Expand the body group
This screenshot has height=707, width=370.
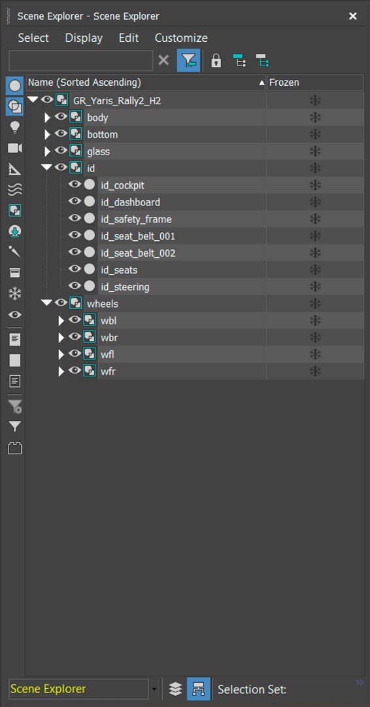tap(47, 118)
